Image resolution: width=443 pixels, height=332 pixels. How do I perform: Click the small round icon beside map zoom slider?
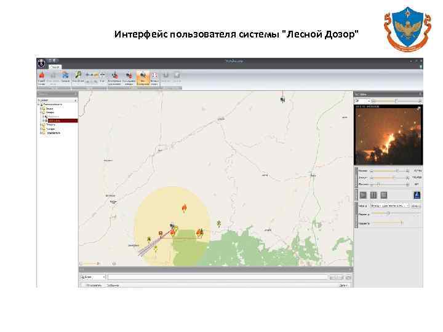tap(114, 263)
